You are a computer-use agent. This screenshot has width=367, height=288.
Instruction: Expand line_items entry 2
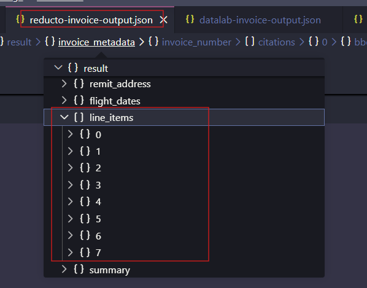pyautogui.click(x=70, y=168)
